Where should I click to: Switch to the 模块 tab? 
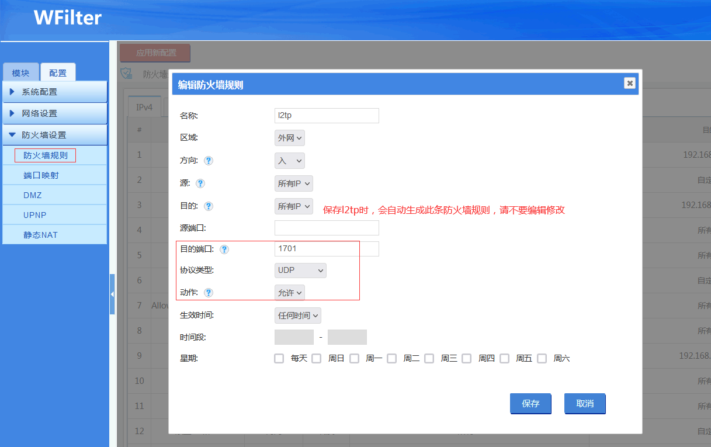(x=20, y=73)
